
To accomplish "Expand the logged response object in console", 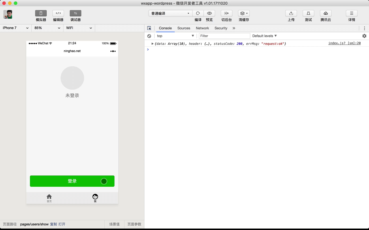I will (153, 44).
